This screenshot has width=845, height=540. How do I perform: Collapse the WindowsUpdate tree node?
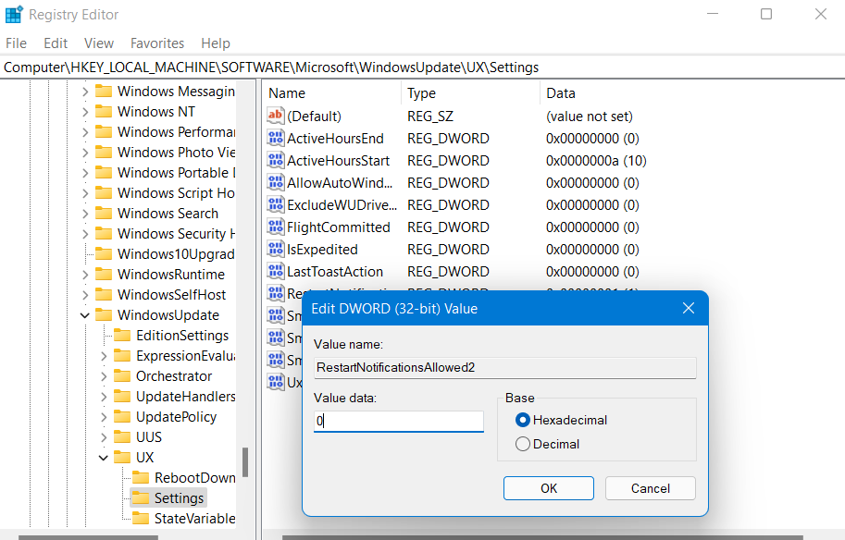pyautogui.click(x=85, y=315)
